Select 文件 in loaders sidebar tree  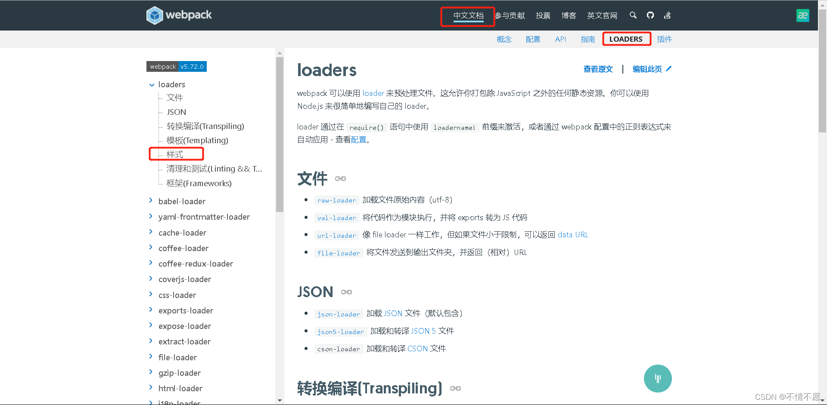[x=175, y=98]
